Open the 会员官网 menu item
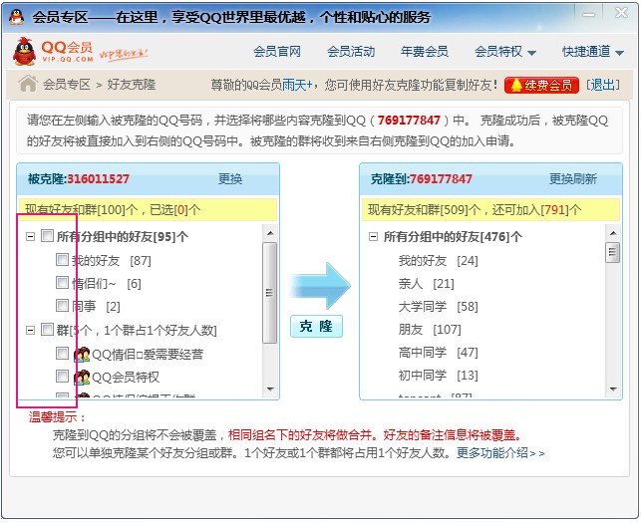 click(x=277, y=52)
